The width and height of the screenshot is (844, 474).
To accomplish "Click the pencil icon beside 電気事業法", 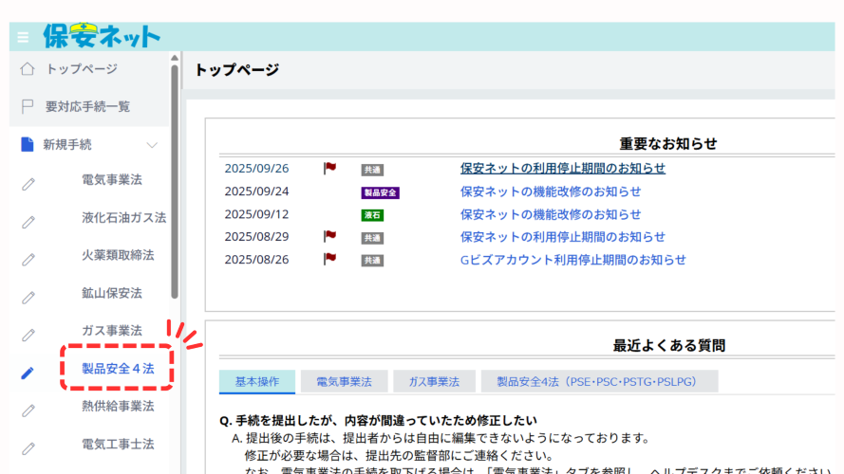I will point(28,183).
